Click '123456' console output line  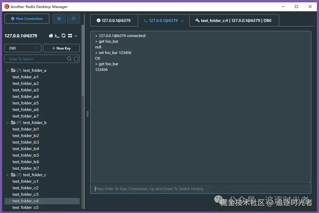tap(101, 70)
